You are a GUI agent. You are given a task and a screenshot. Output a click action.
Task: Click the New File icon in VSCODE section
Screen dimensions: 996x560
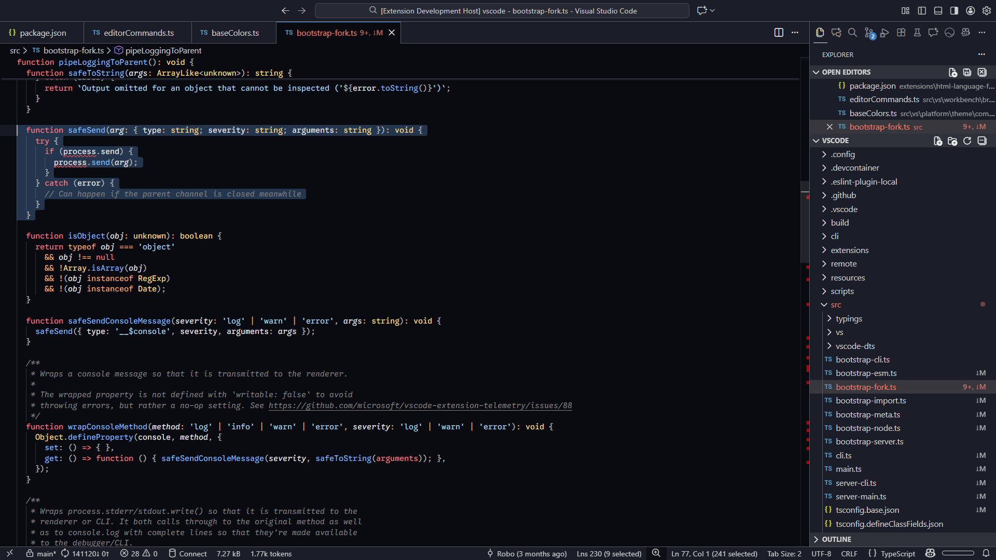pyautogui.click(x=938, y=141)
